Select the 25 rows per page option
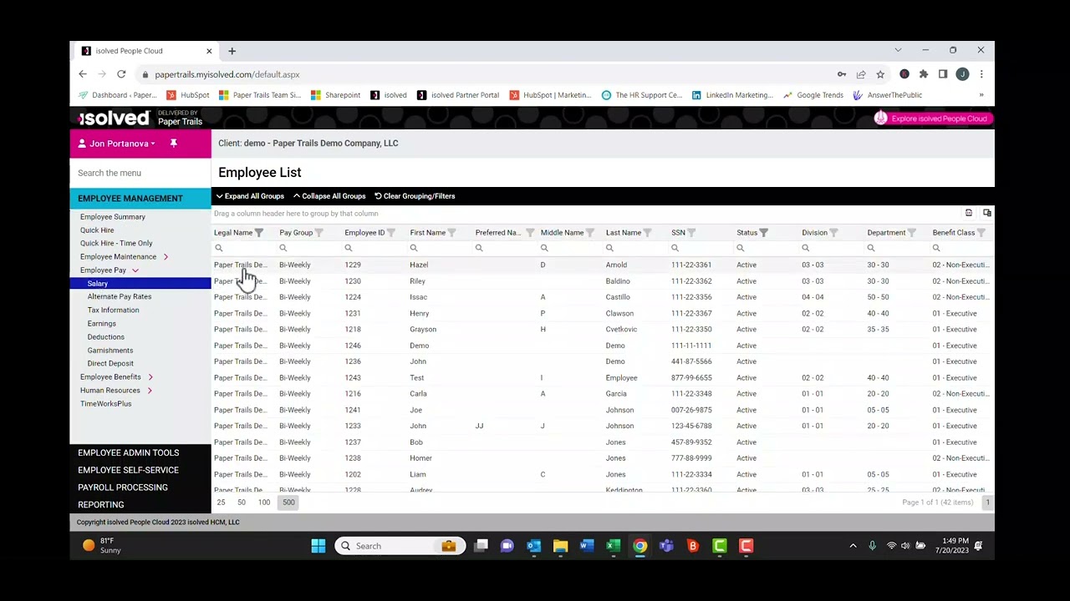Screen dimensions: 1070x601 [x=221, y=503]
